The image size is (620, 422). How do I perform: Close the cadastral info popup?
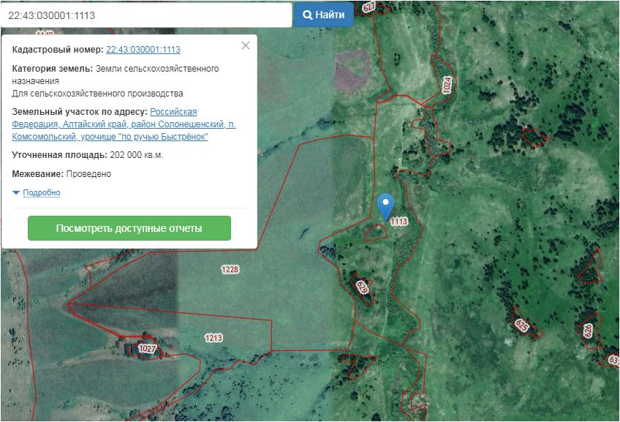[x=246, y=45]
